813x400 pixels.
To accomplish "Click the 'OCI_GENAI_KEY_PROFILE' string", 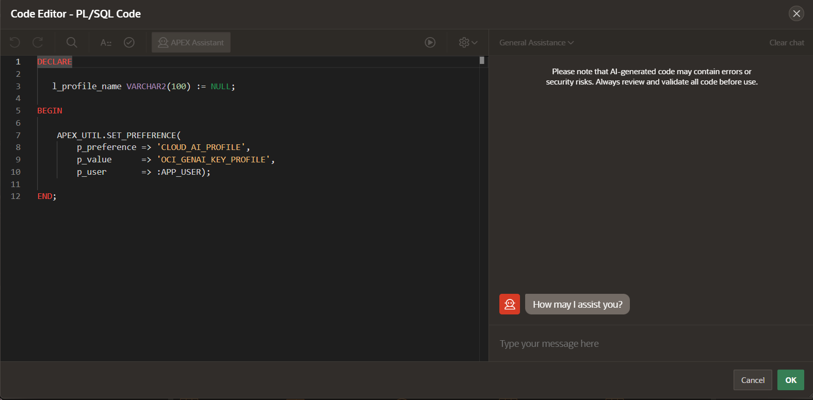I will pos(214,160).
